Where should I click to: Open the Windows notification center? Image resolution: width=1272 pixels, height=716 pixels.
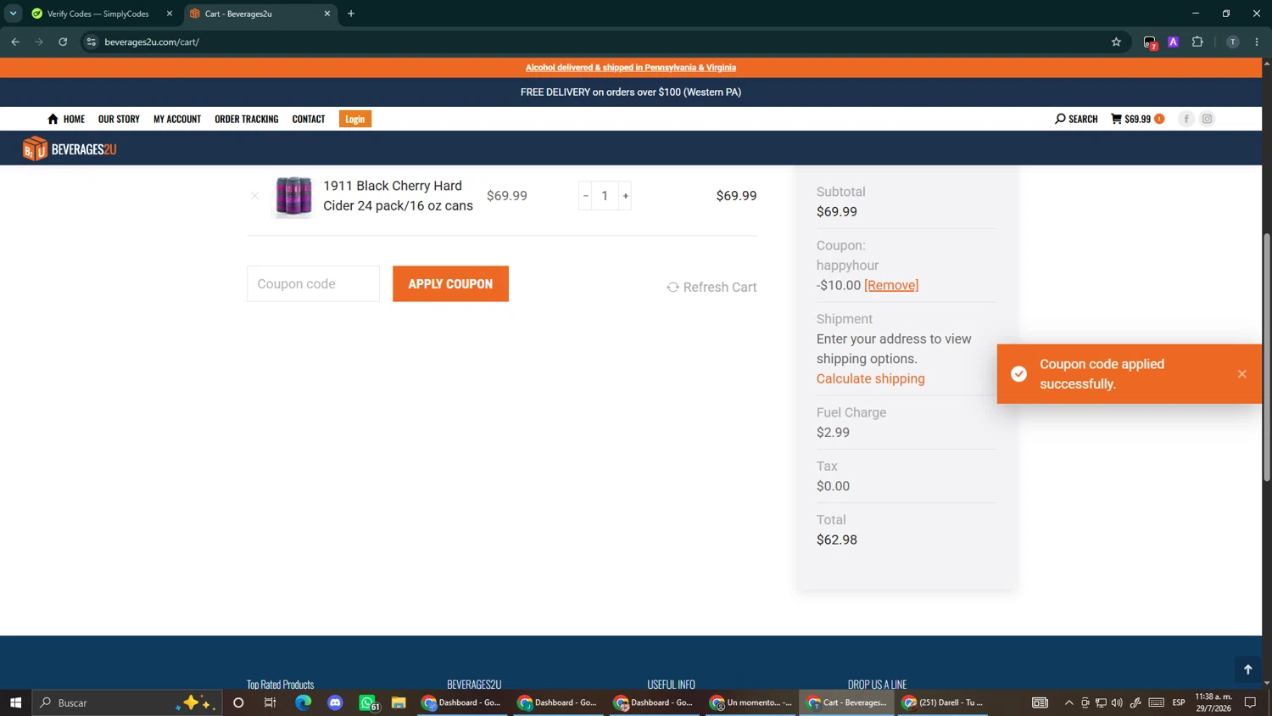point(1250,702)
